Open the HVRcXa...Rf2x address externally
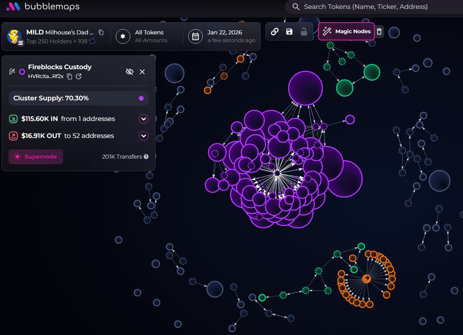463x335 pixels. pyautogui.click(x=79, y=76)
